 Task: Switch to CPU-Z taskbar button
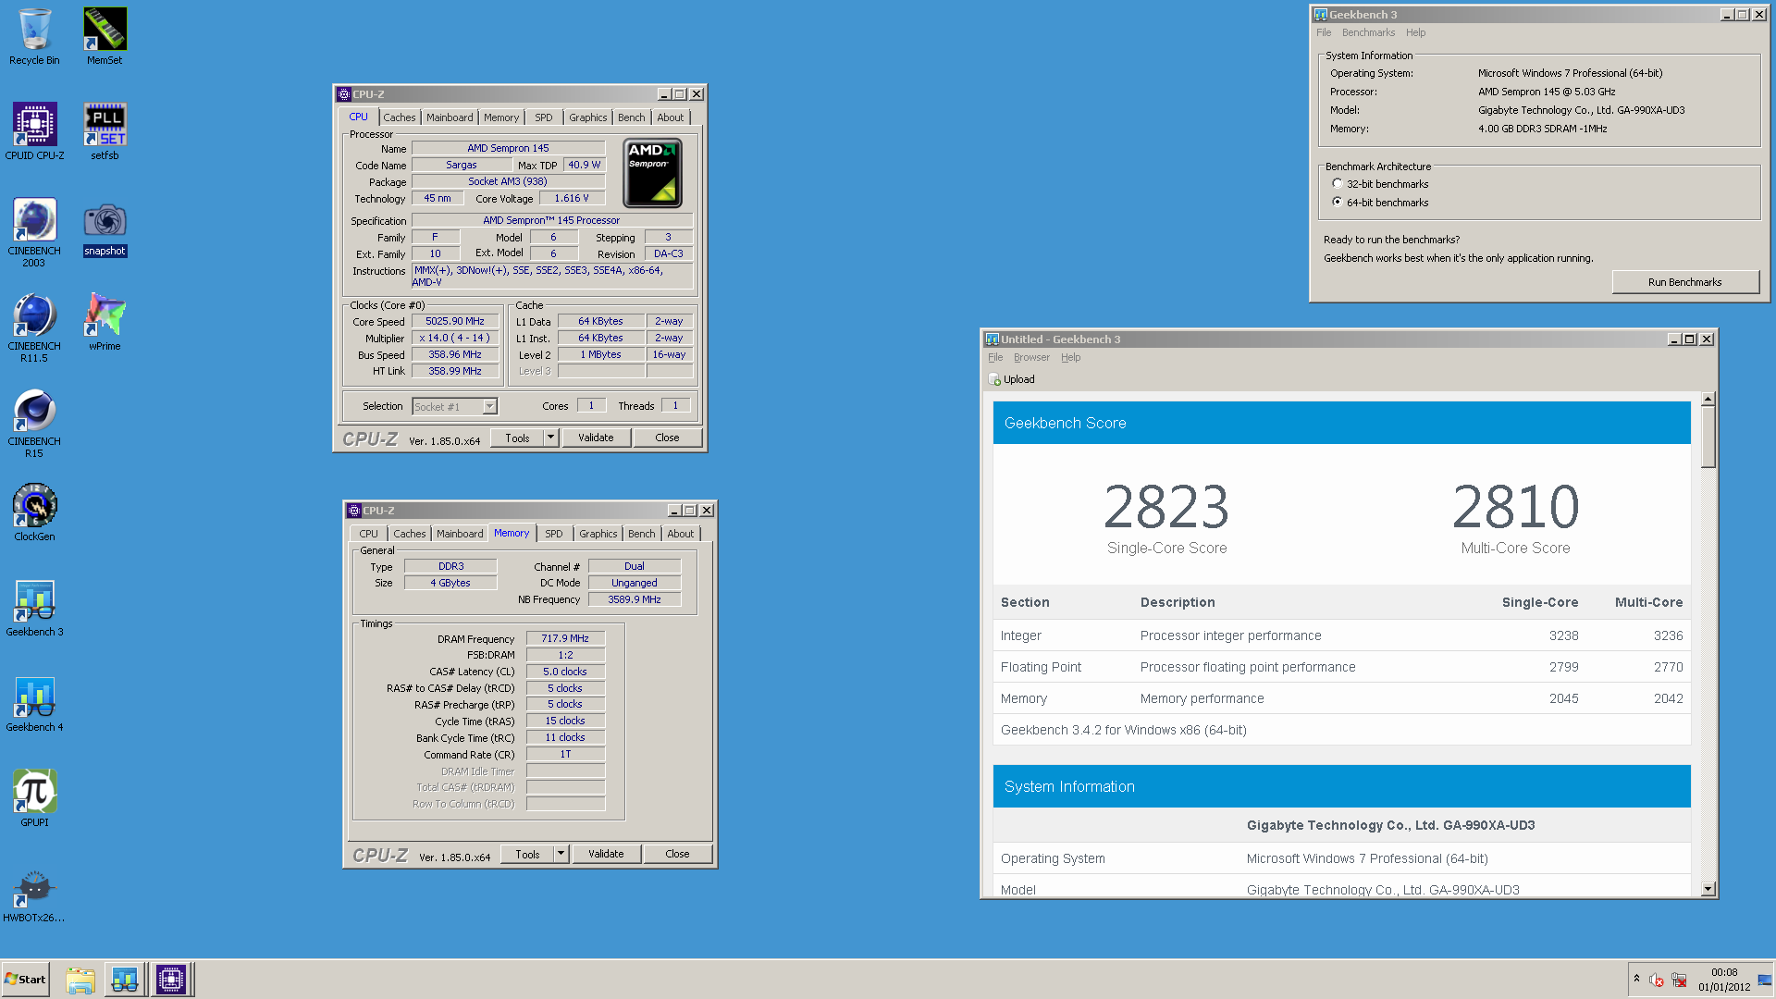pos(171,980)
